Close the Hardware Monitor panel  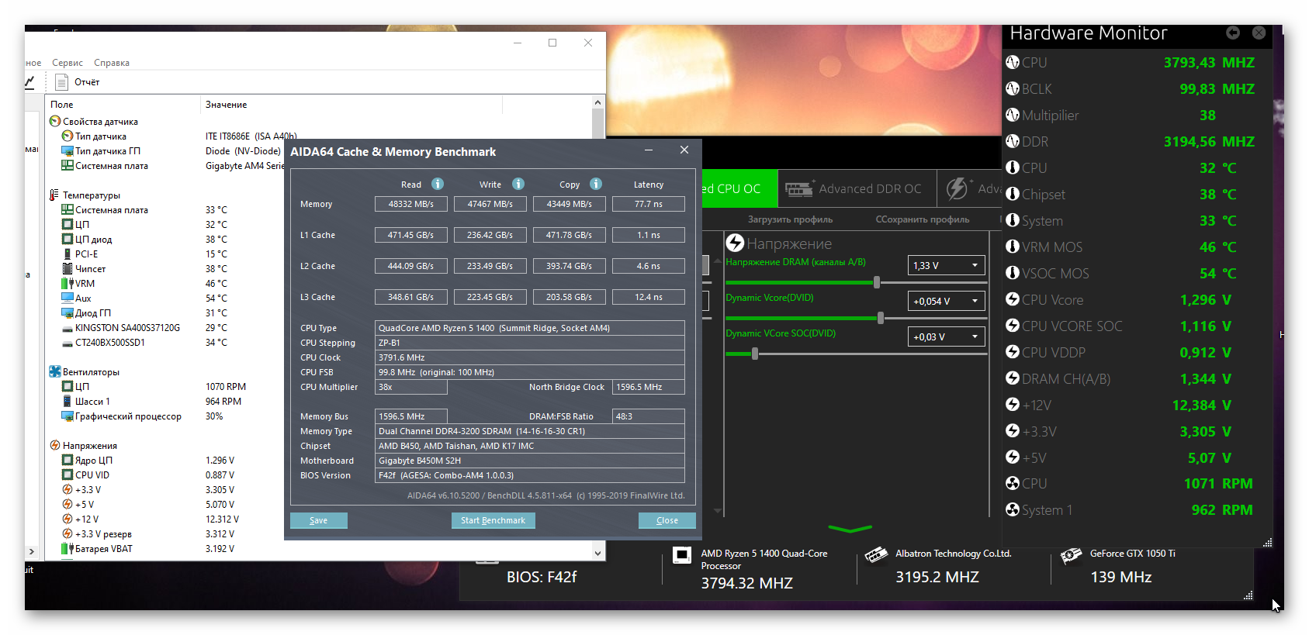tap(1259, 33)
